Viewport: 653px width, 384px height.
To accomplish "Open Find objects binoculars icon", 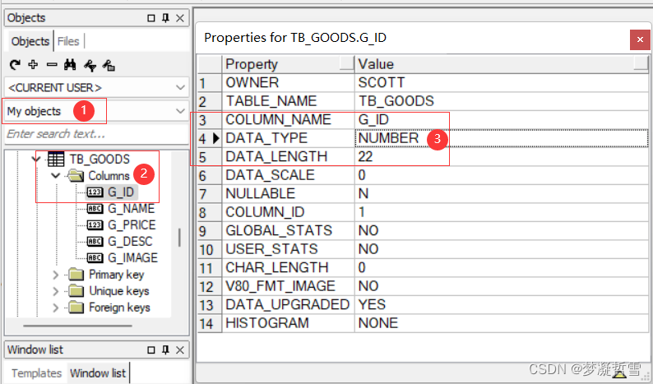I will pos(70,65).
